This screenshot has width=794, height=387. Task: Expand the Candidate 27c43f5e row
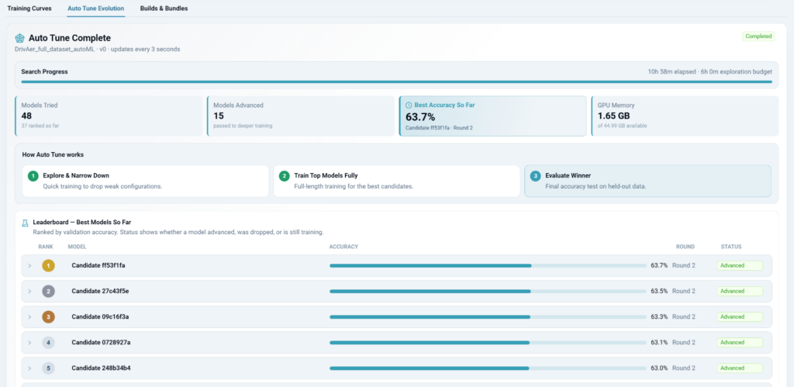click(29, 292)
